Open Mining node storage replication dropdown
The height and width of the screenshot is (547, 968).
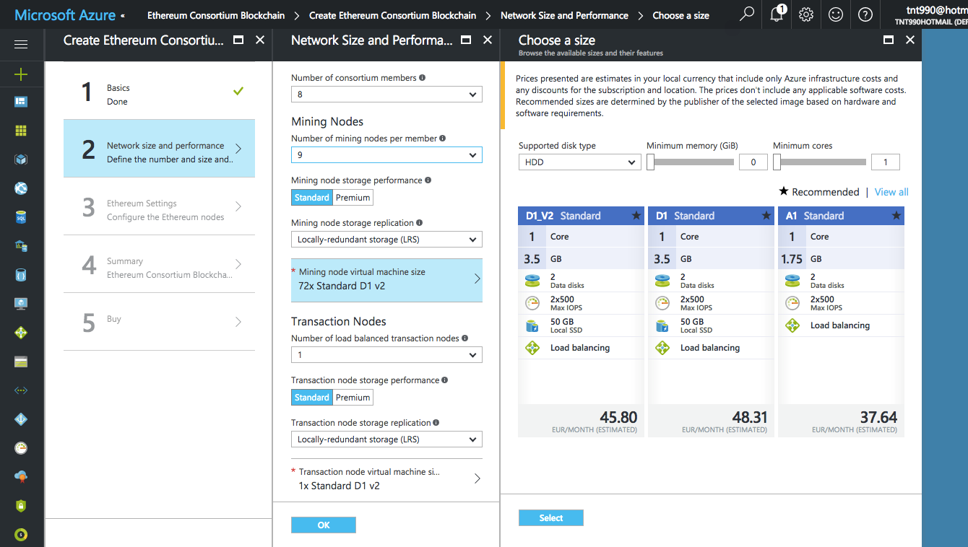click(386, 240)
